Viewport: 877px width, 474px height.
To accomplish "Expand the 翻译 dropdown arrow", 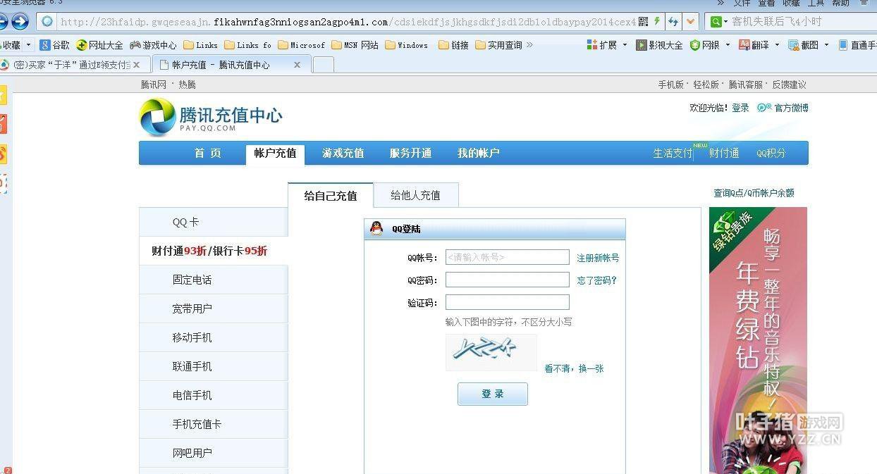I will point(777,45).
